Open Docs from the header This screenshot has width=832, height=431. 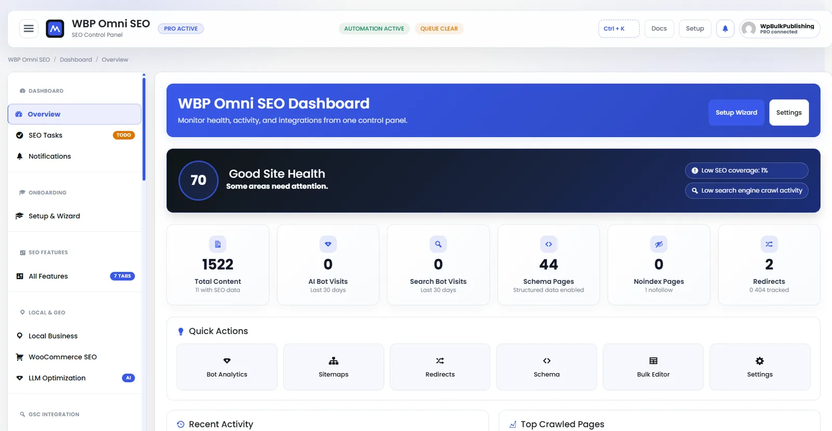point(659,29)
